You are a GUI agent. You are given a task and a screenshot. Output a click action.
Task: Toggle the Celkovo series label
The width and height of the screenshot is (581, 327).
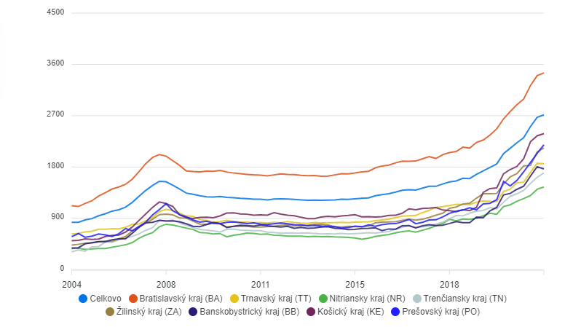[105, 299]
